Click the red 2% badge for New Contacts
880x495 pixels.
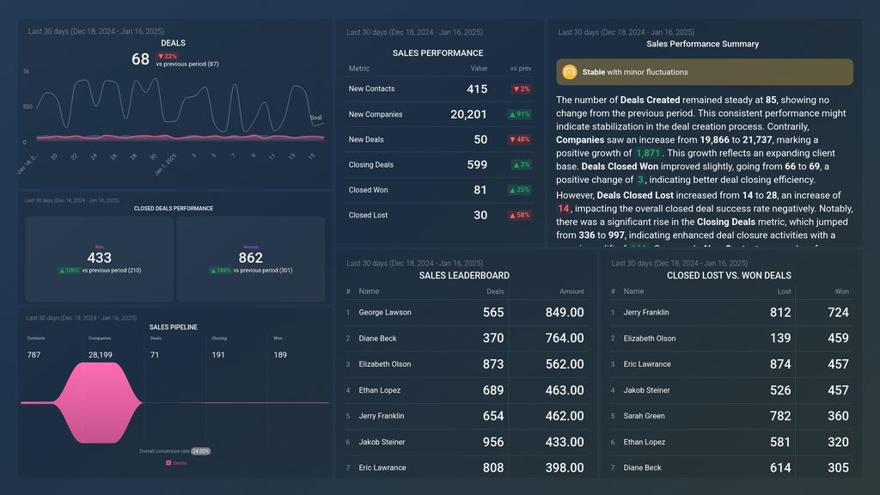pyautogui.click(x=522, y=89)
